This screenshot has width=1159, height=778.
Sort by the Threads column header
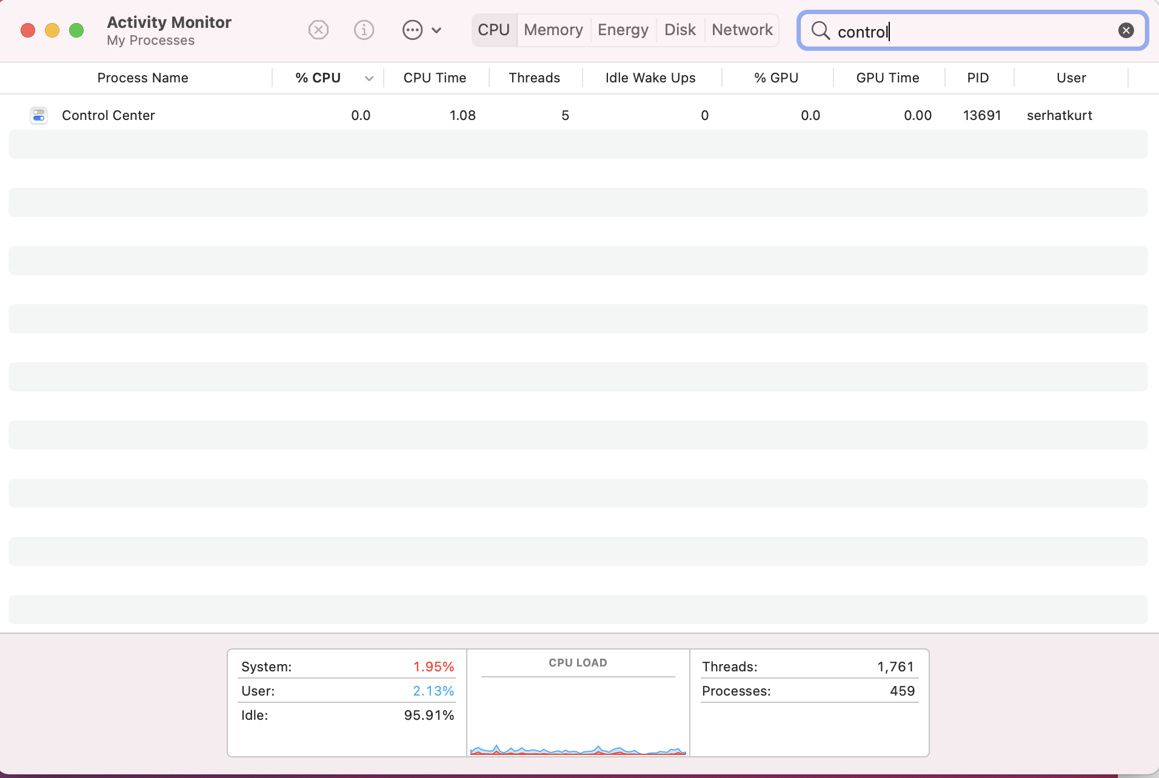coord(534,78)
